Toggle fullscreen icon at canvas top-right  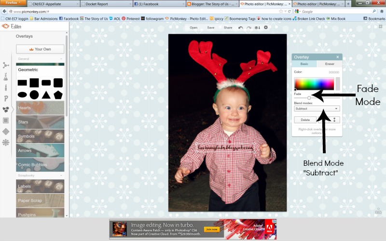(380, 27)
